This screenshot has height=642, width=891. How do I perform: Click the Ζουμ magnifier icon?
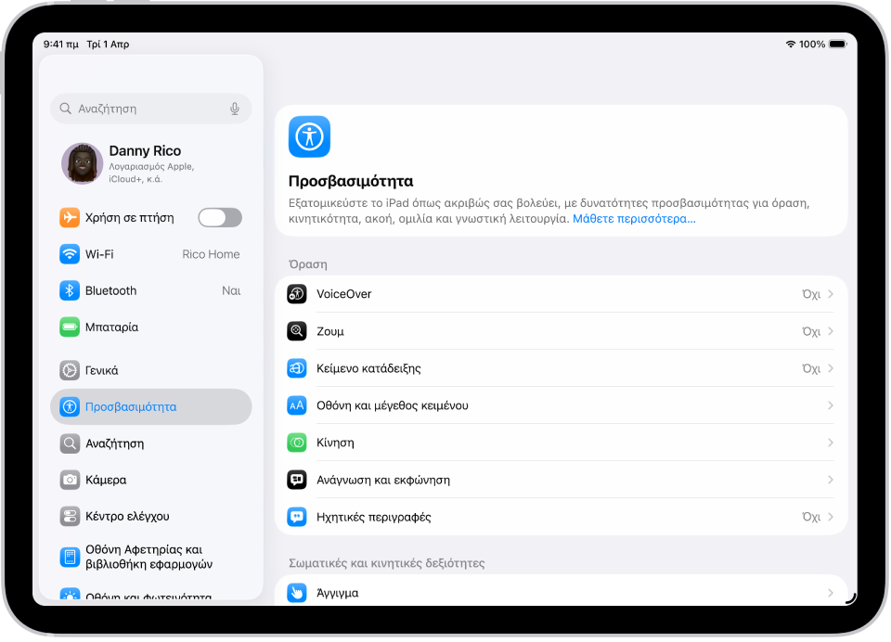tap(297, 330)
